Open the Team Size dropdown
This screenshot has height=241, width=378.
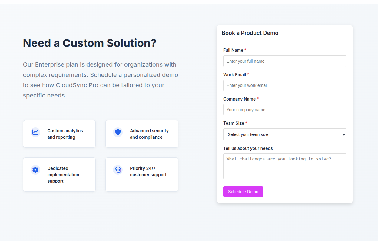(x=285, y=134)
